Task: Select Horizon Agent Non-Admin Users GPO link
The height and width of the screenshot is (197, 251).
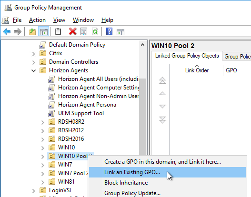Action: (98, 96)
